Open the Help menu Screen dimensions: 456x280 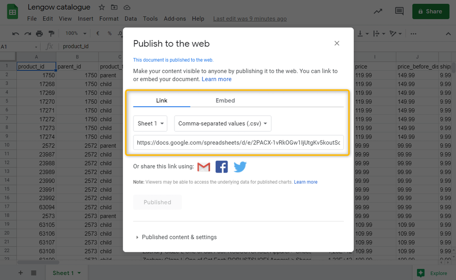(x=198, y=19)
